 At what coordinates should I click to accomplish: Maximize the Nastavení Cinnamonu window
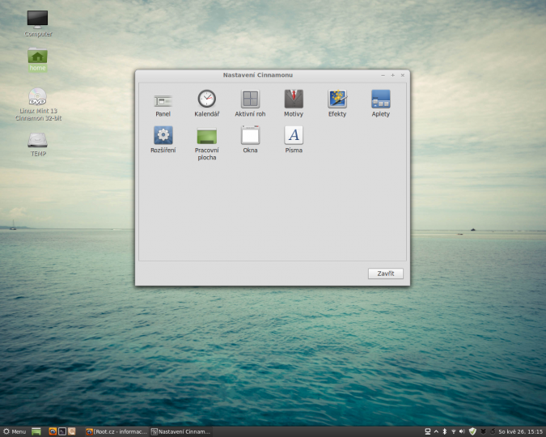[393, 75]
